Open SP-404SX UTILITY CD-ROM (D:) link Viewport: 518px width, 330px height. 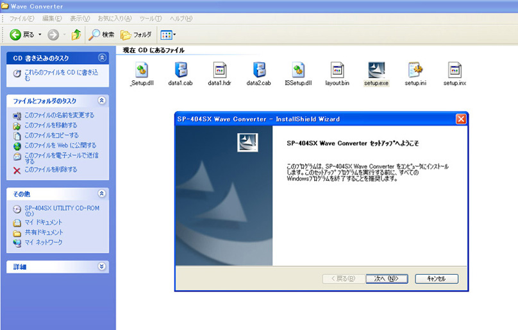click(x=62, y=211)
